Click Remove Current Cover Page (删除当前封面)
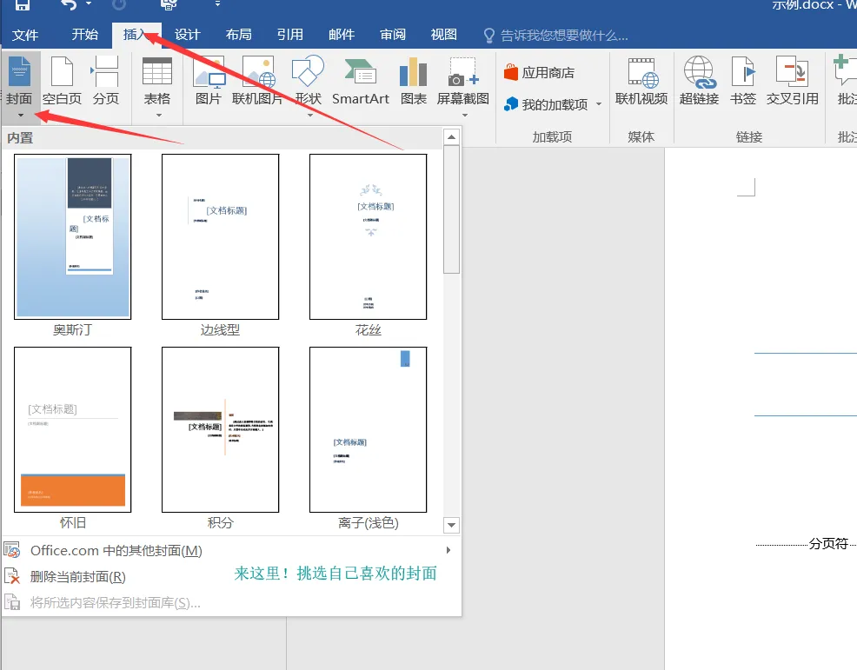This screenshot has height=670, width=857. point(77,576)
